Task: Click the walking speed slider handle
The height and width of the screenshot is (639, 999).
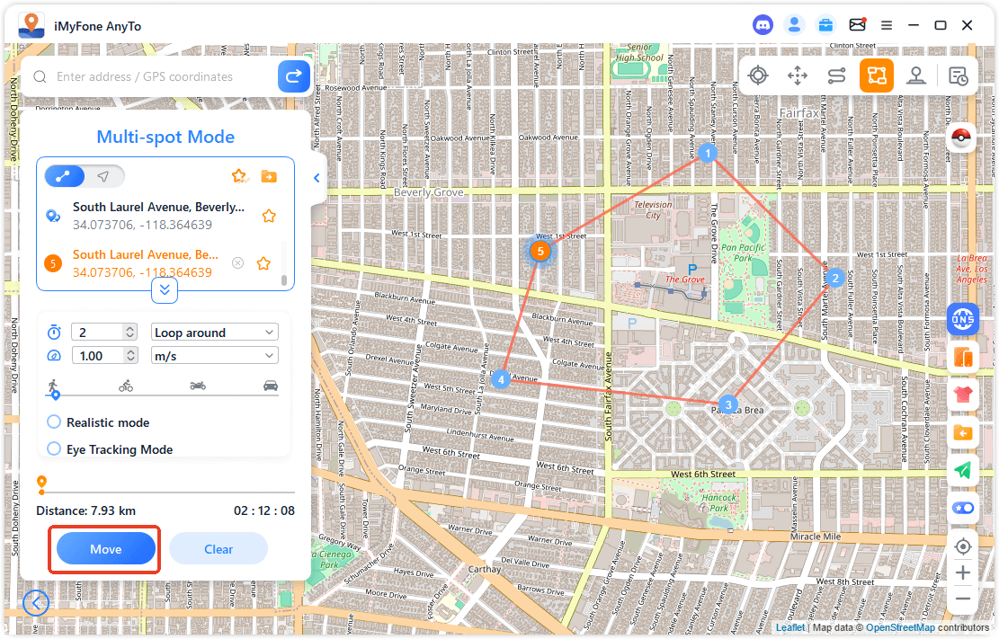Action: pyautogui.click(x=55, y=394)
